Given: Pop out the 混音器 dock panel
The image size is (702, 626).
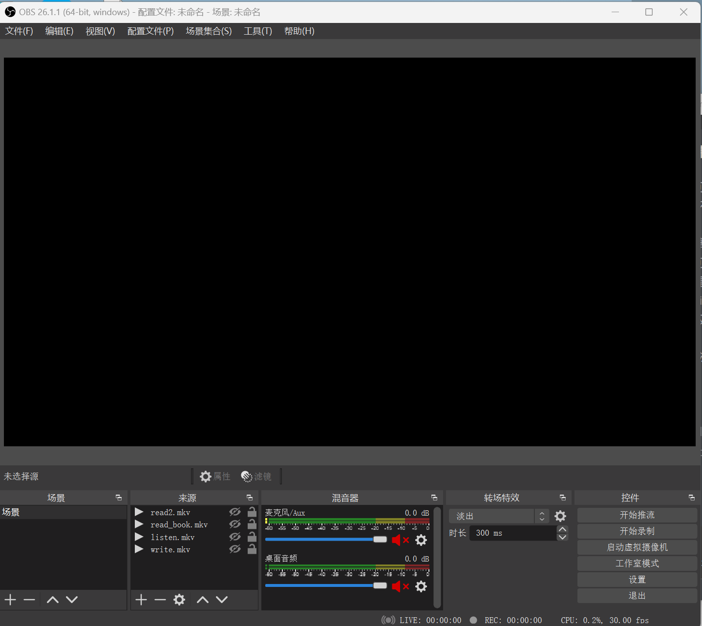Looking at the screenshot, I should point(434,498).
